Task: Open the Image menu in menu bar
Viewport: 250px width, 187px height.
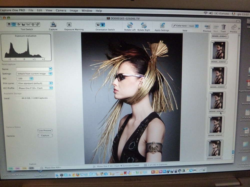Action: click(74, 11)
